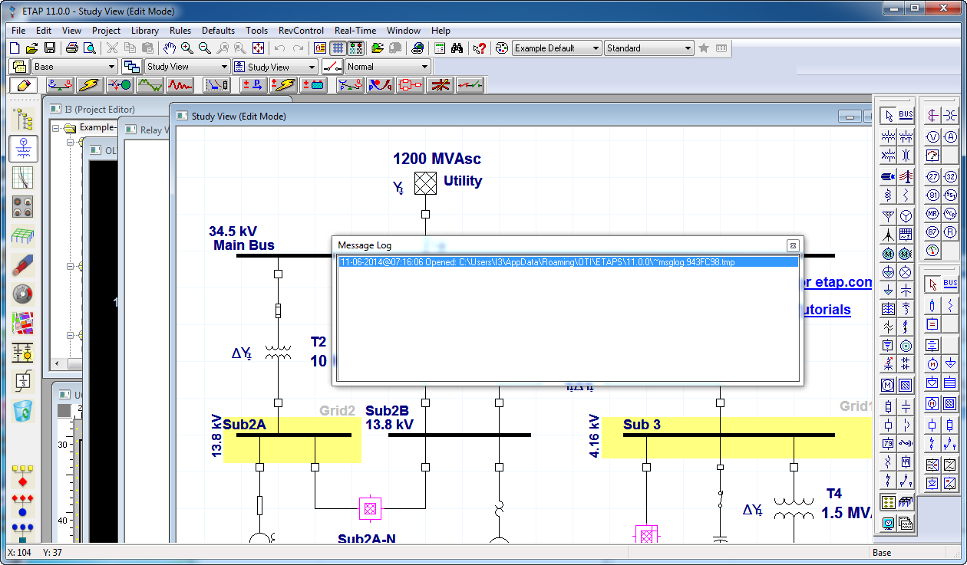
Task: Click the tutorials hyperlink
Action: (826, 310)
